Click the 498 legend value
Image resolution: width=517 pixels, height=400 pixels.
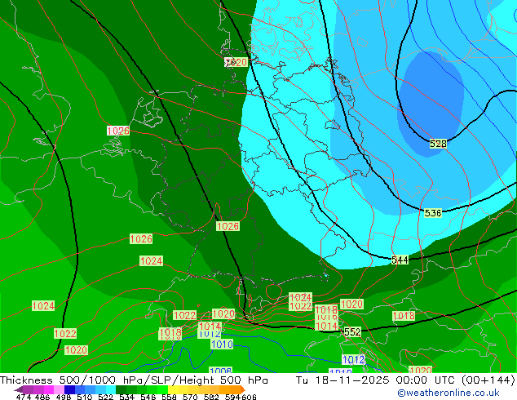[64, 397]
